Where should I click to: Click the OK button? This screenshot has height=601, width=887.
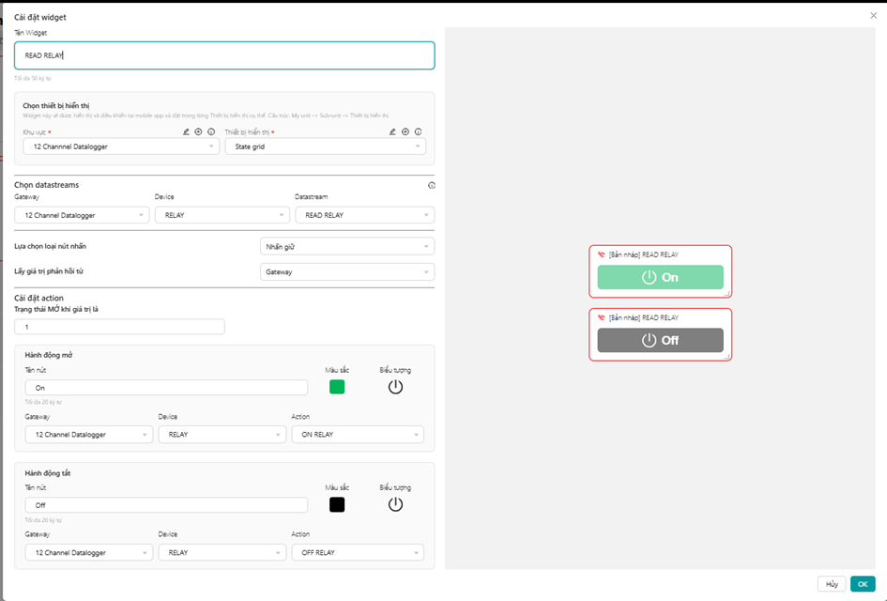[863, 584]
